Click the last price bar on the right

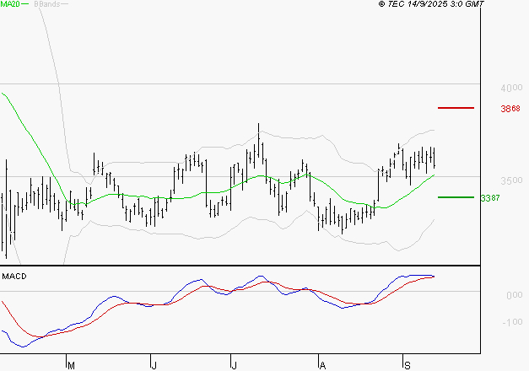point(434,158)
